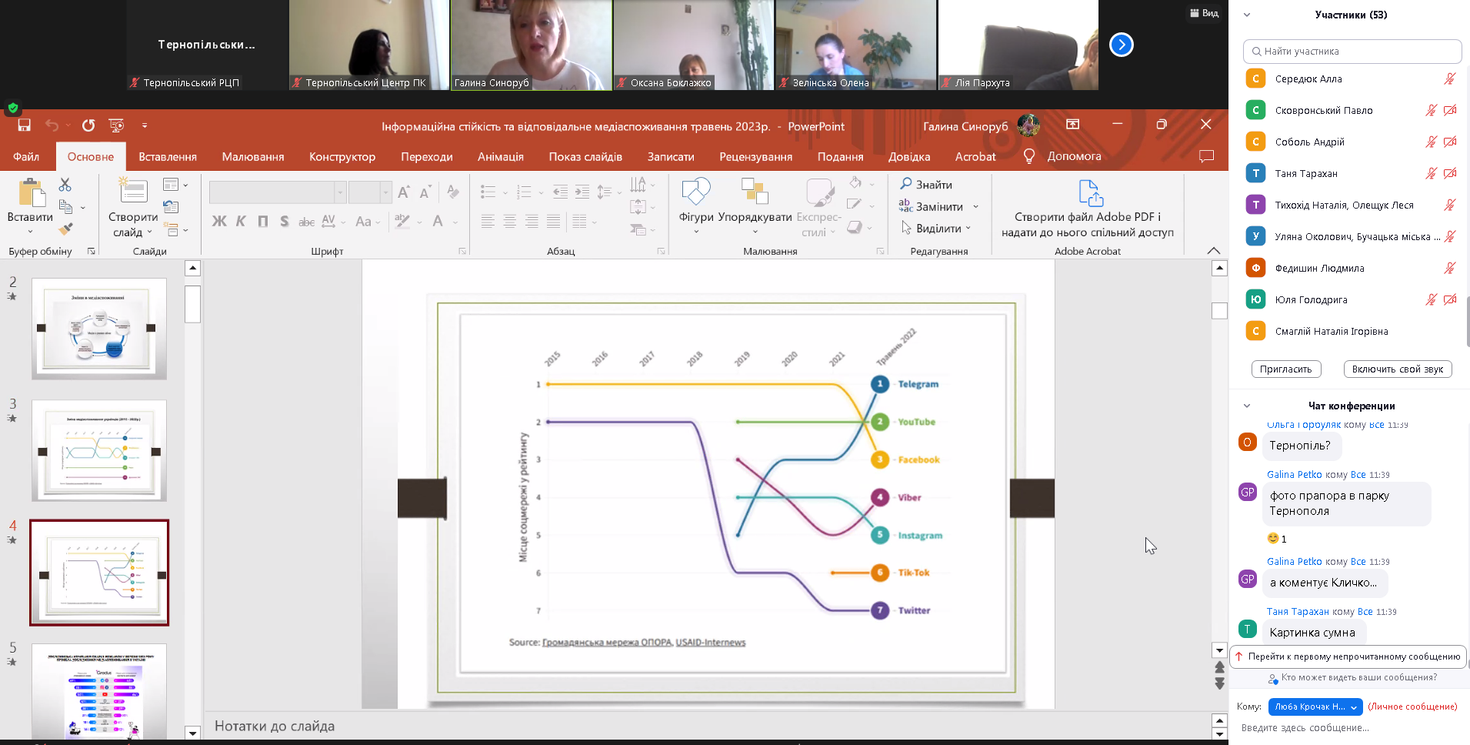Toggle bold Ж formatting

click(x=219, y=222)
